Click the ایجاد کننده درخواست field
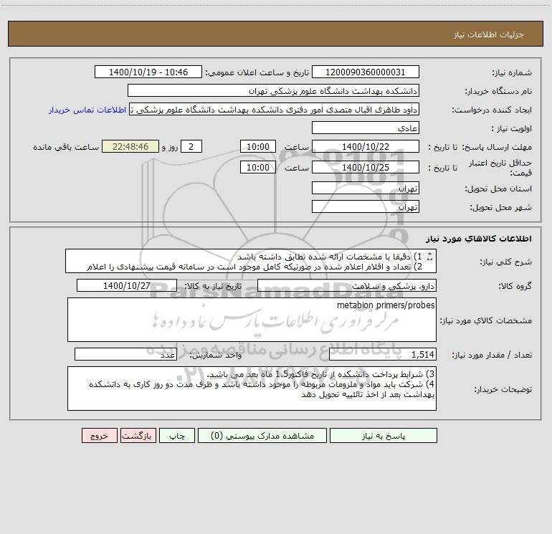The image size is (552, 534). tap(275, 109)
